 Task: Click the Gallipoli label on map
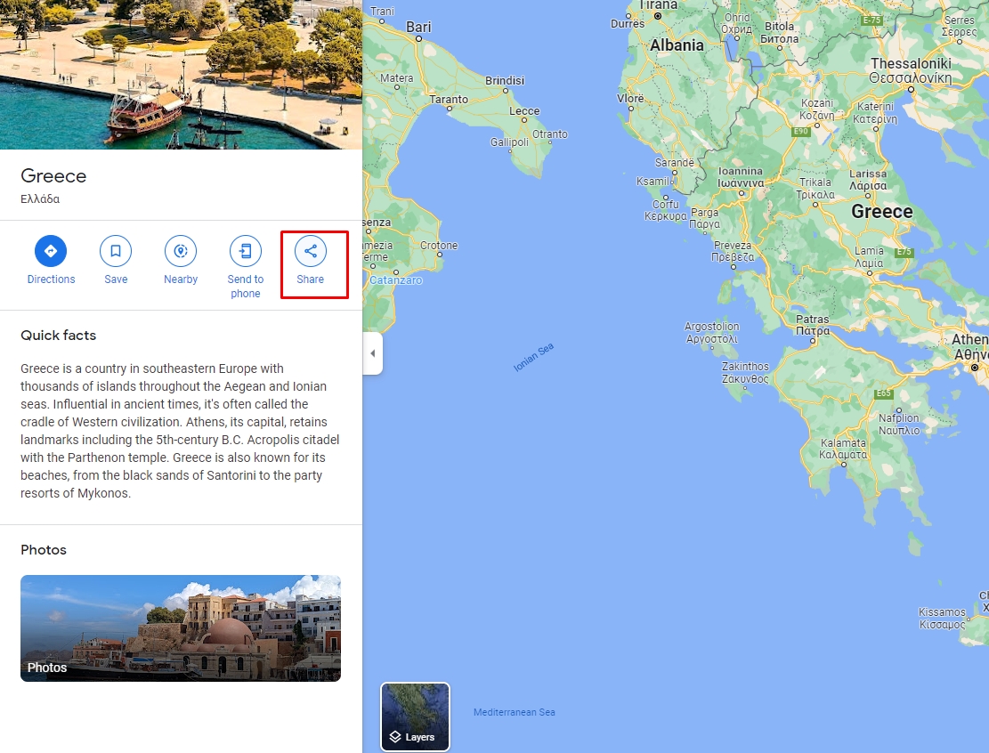pos(510,142)
